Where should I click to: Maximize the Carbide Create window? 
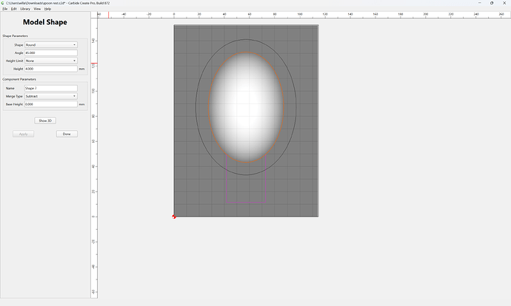point(492,3)
